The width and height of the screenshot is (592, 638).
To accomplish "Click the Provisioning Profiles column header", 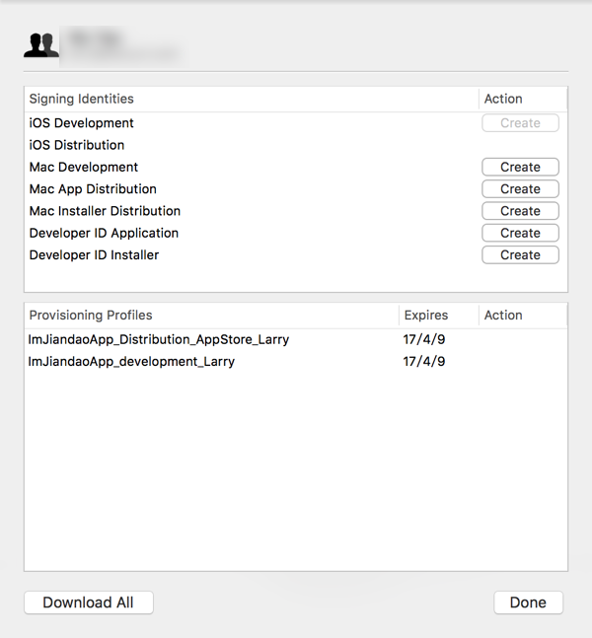I will tap(91, 316).
